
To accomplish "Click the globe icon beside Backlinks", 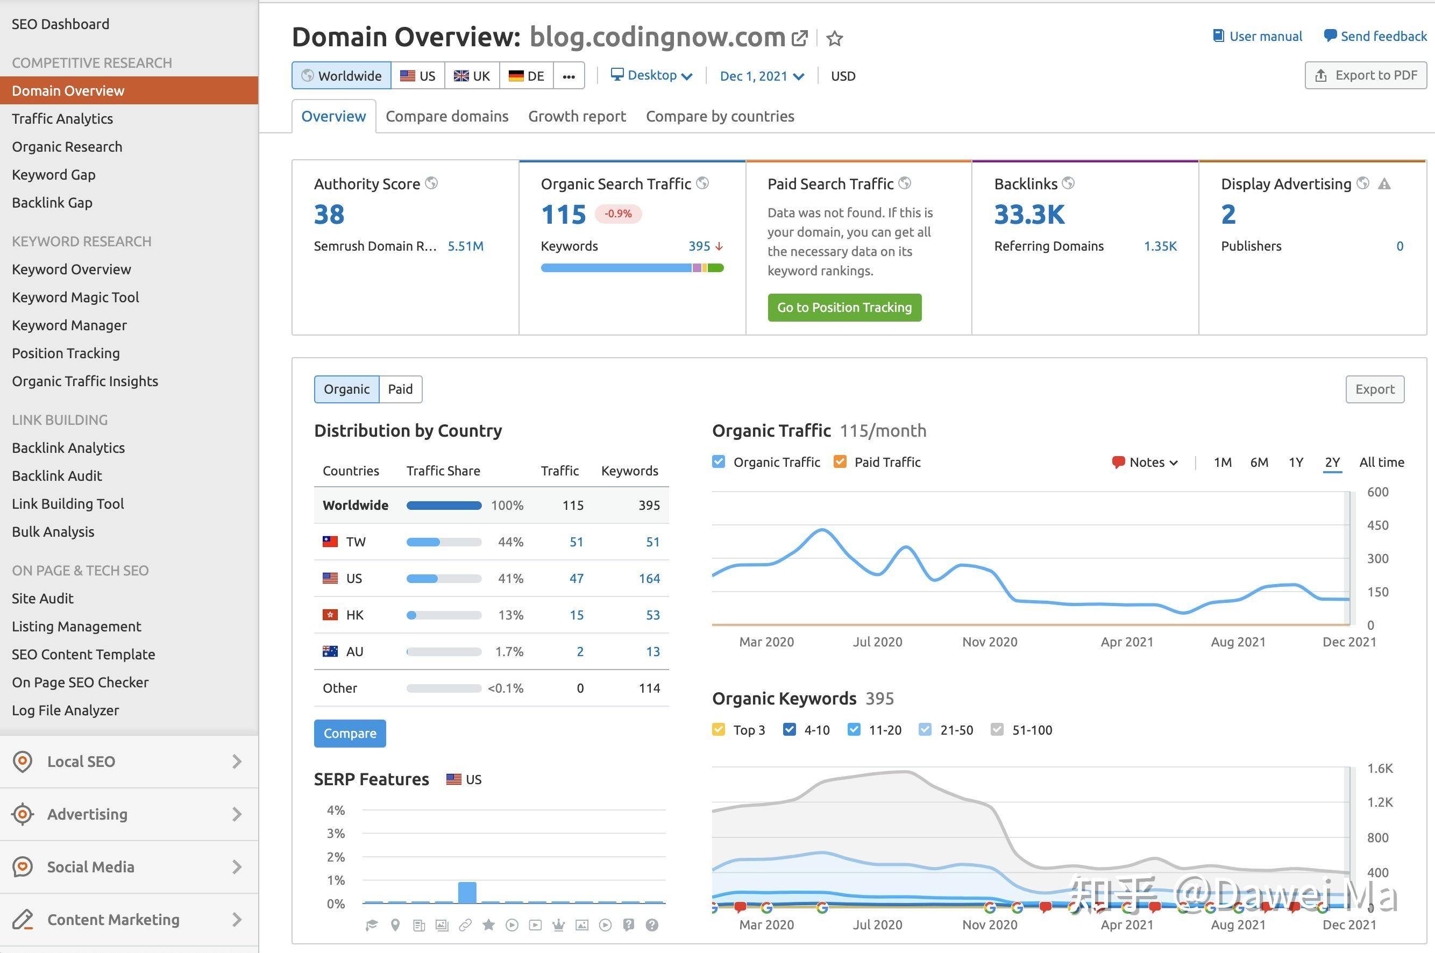I will pos(1069,183).
